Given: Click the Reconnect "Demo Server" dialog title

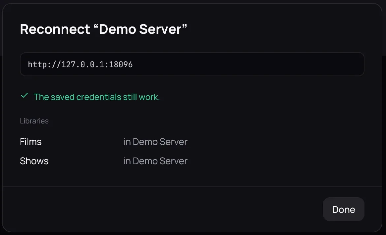Looking at the screenshot, I should (103, 29).
